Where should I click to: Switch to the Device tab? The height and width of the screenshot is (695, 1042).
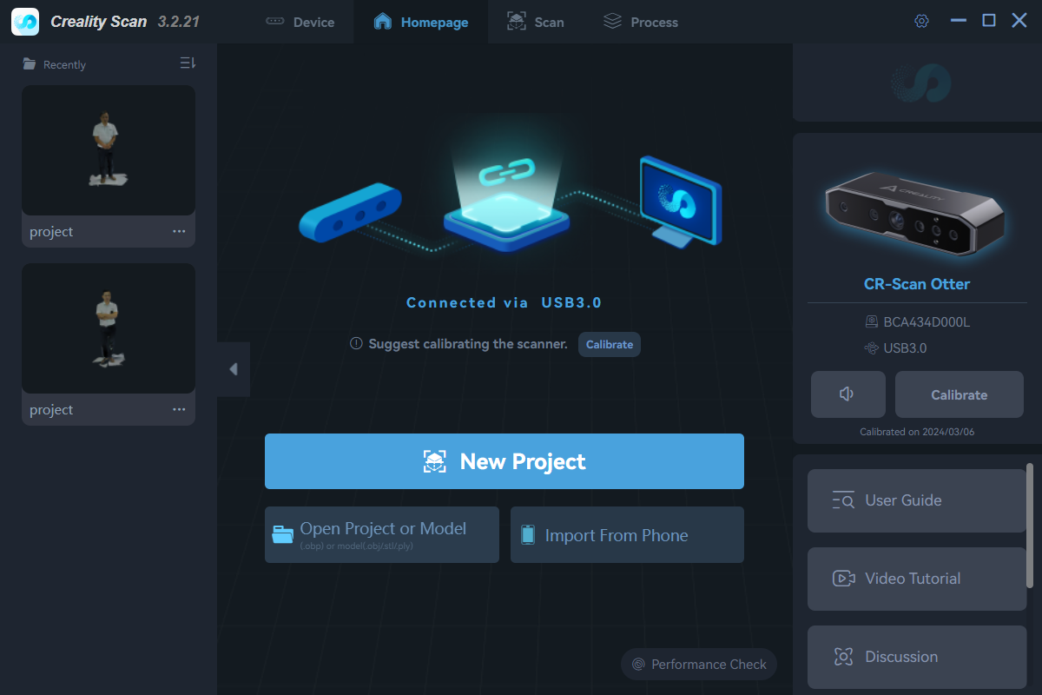tap(300, 22)
